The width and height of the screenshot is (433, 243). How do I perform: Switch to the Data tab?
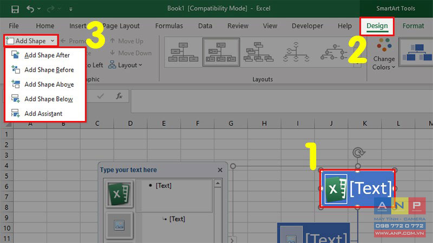[205, 26]
